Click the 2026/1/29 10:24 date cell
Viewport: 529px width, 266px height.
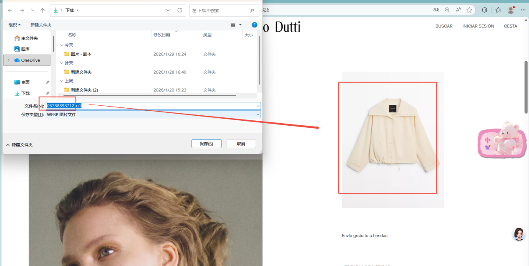click(170, 54)
